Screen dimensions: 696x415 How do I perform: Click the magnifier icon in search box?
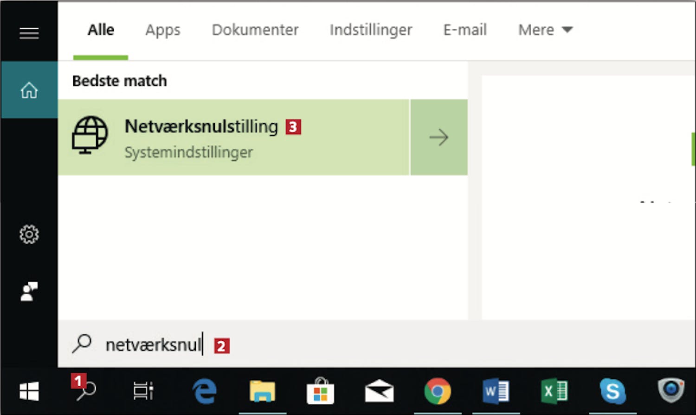(x=82, y=344)
